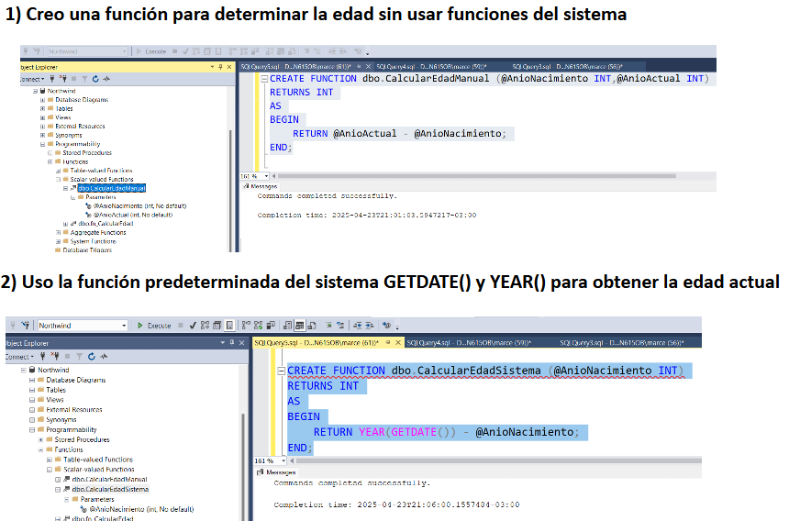Click the Parse checkmark icon in lower toolbar
Image resolution: width=789 pixels, height=532 pixels.
(192, 326)
